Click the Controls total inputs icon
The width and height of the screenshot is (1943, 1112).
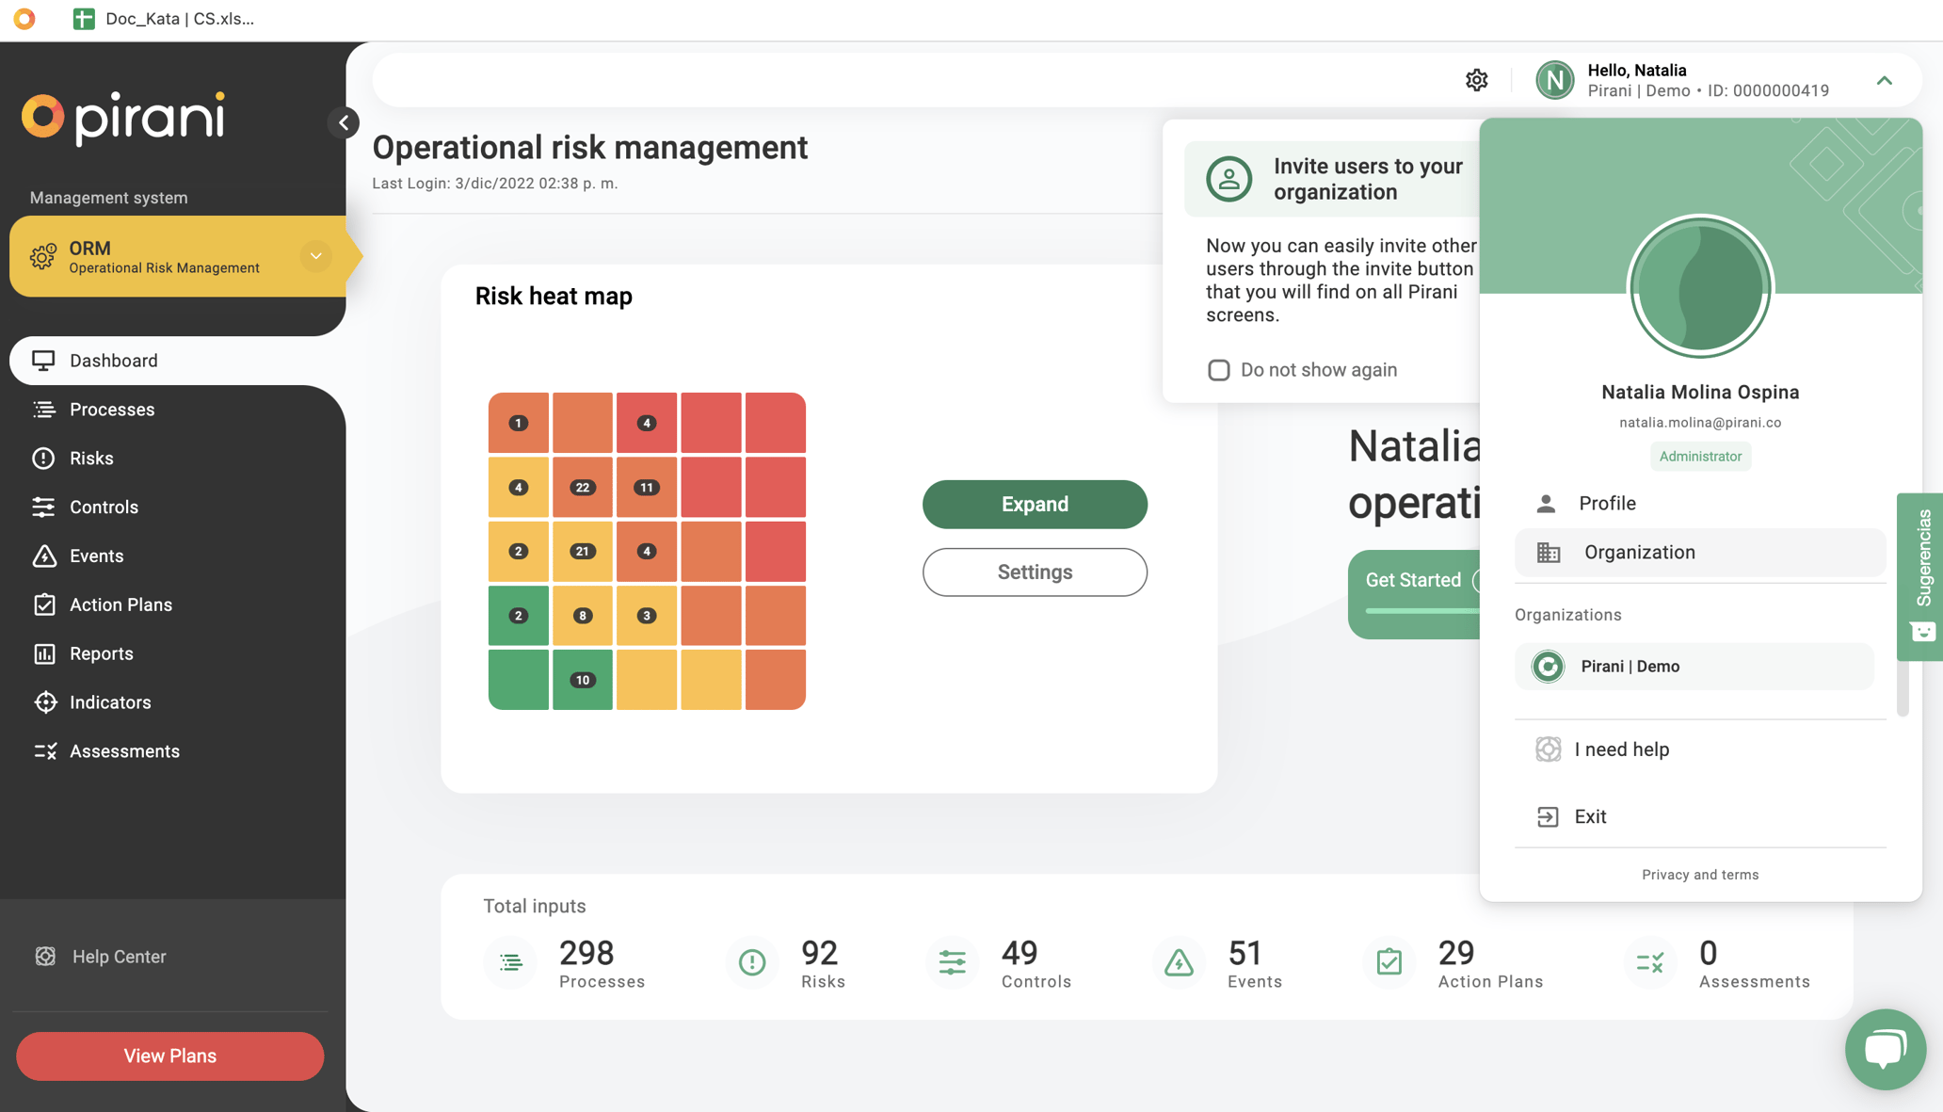coord(952,962)
